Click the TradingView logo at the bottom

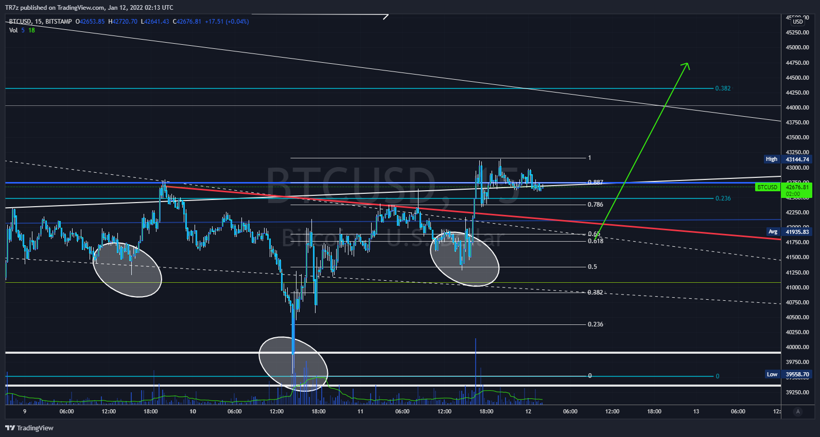pyautogui.click(x=29, y=428)
